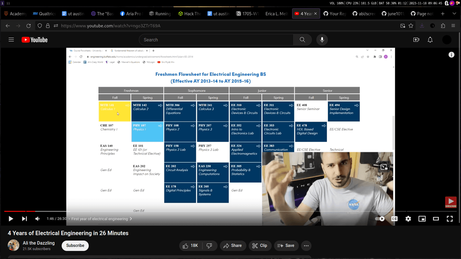Click the video settings gear icon
The width and height of the screenshot is (461, 259).
point(408,219)
